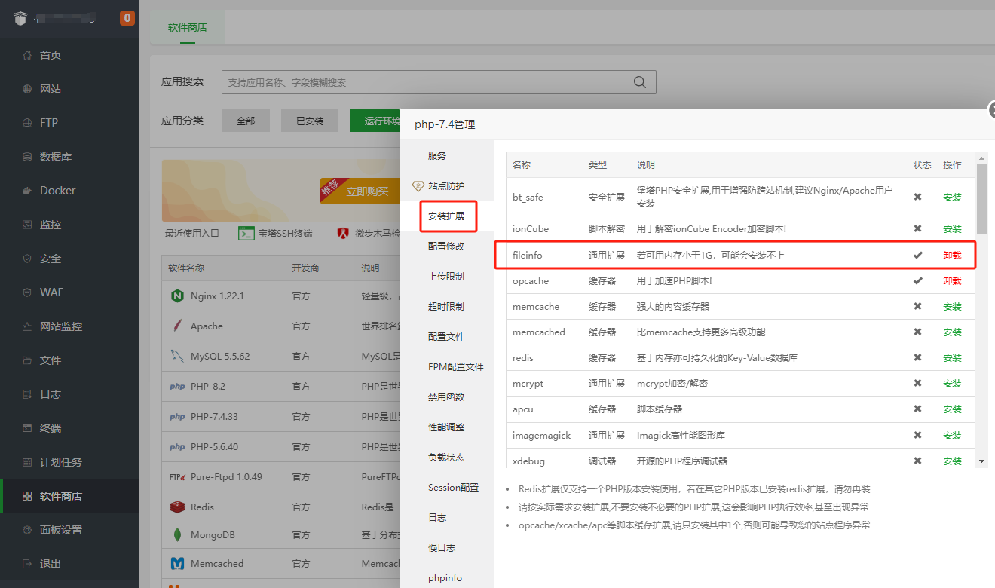Install the imagemagick extension

point(952,436)
